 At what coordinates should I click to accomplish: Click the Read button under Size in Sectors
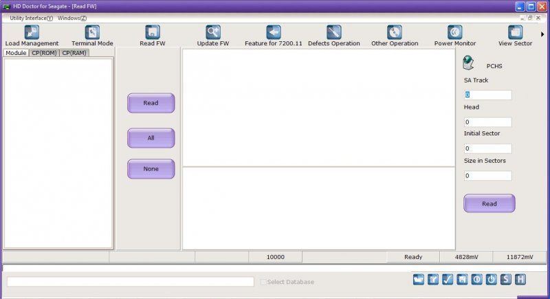tap(489, 203)
